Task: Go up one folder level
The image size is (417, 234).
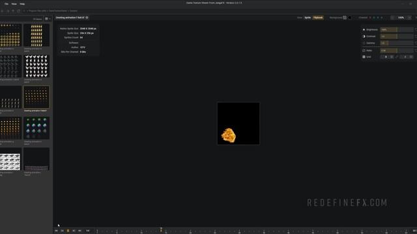Action: point(13,11)
